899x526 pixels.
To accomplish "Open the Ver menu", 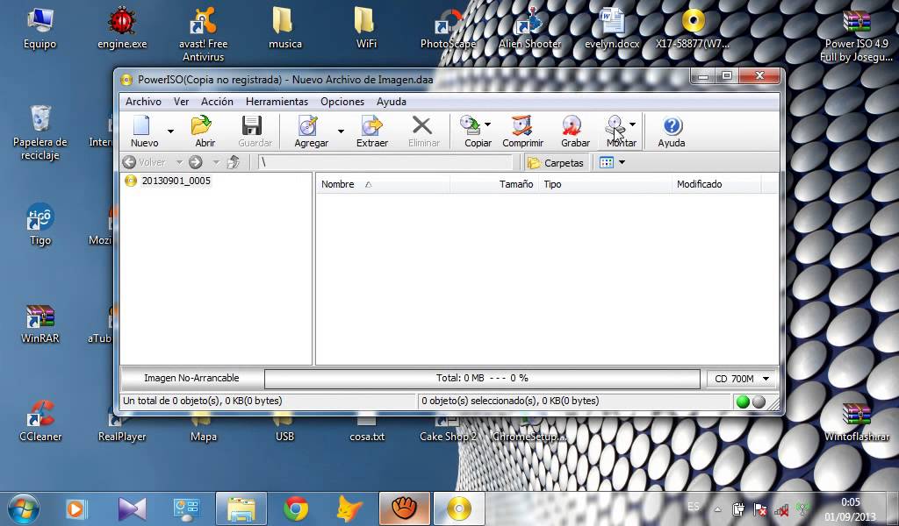I will 181,102.
